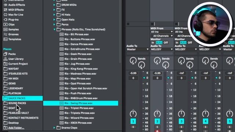Toggle track 1 activator button

133,121
